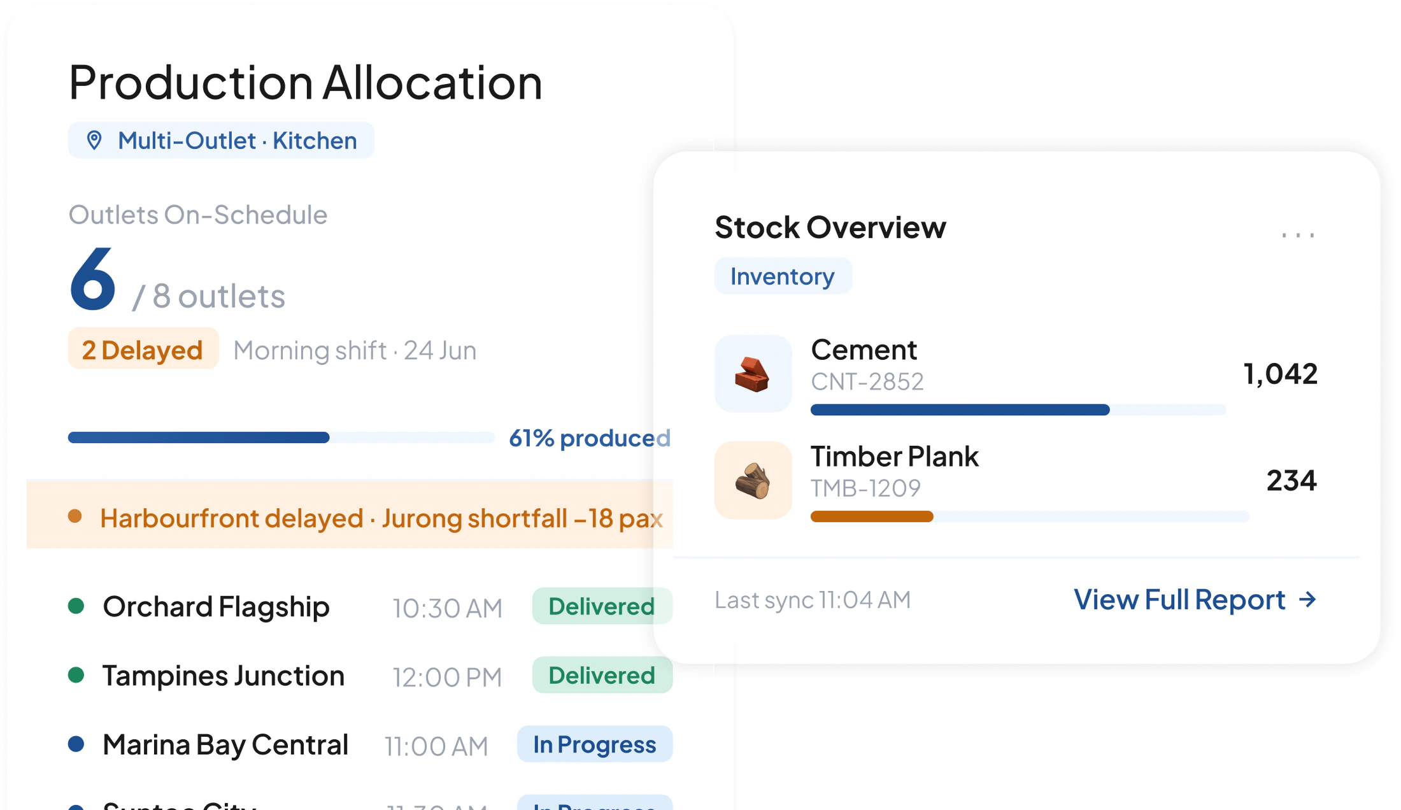Screen dimensions: 1401x810
Task: Click the location pin icon
Action: click(94, 140)
